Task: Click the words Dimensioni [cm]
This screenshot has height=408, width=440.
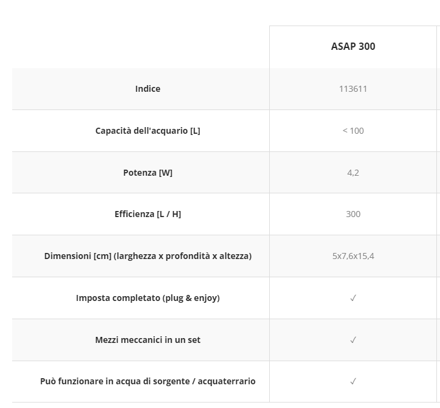Action: [x=77, y=256]
